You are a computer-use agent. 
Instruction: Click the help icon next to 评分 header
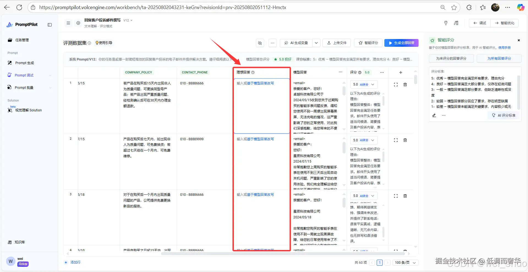[x=360, y=73]
